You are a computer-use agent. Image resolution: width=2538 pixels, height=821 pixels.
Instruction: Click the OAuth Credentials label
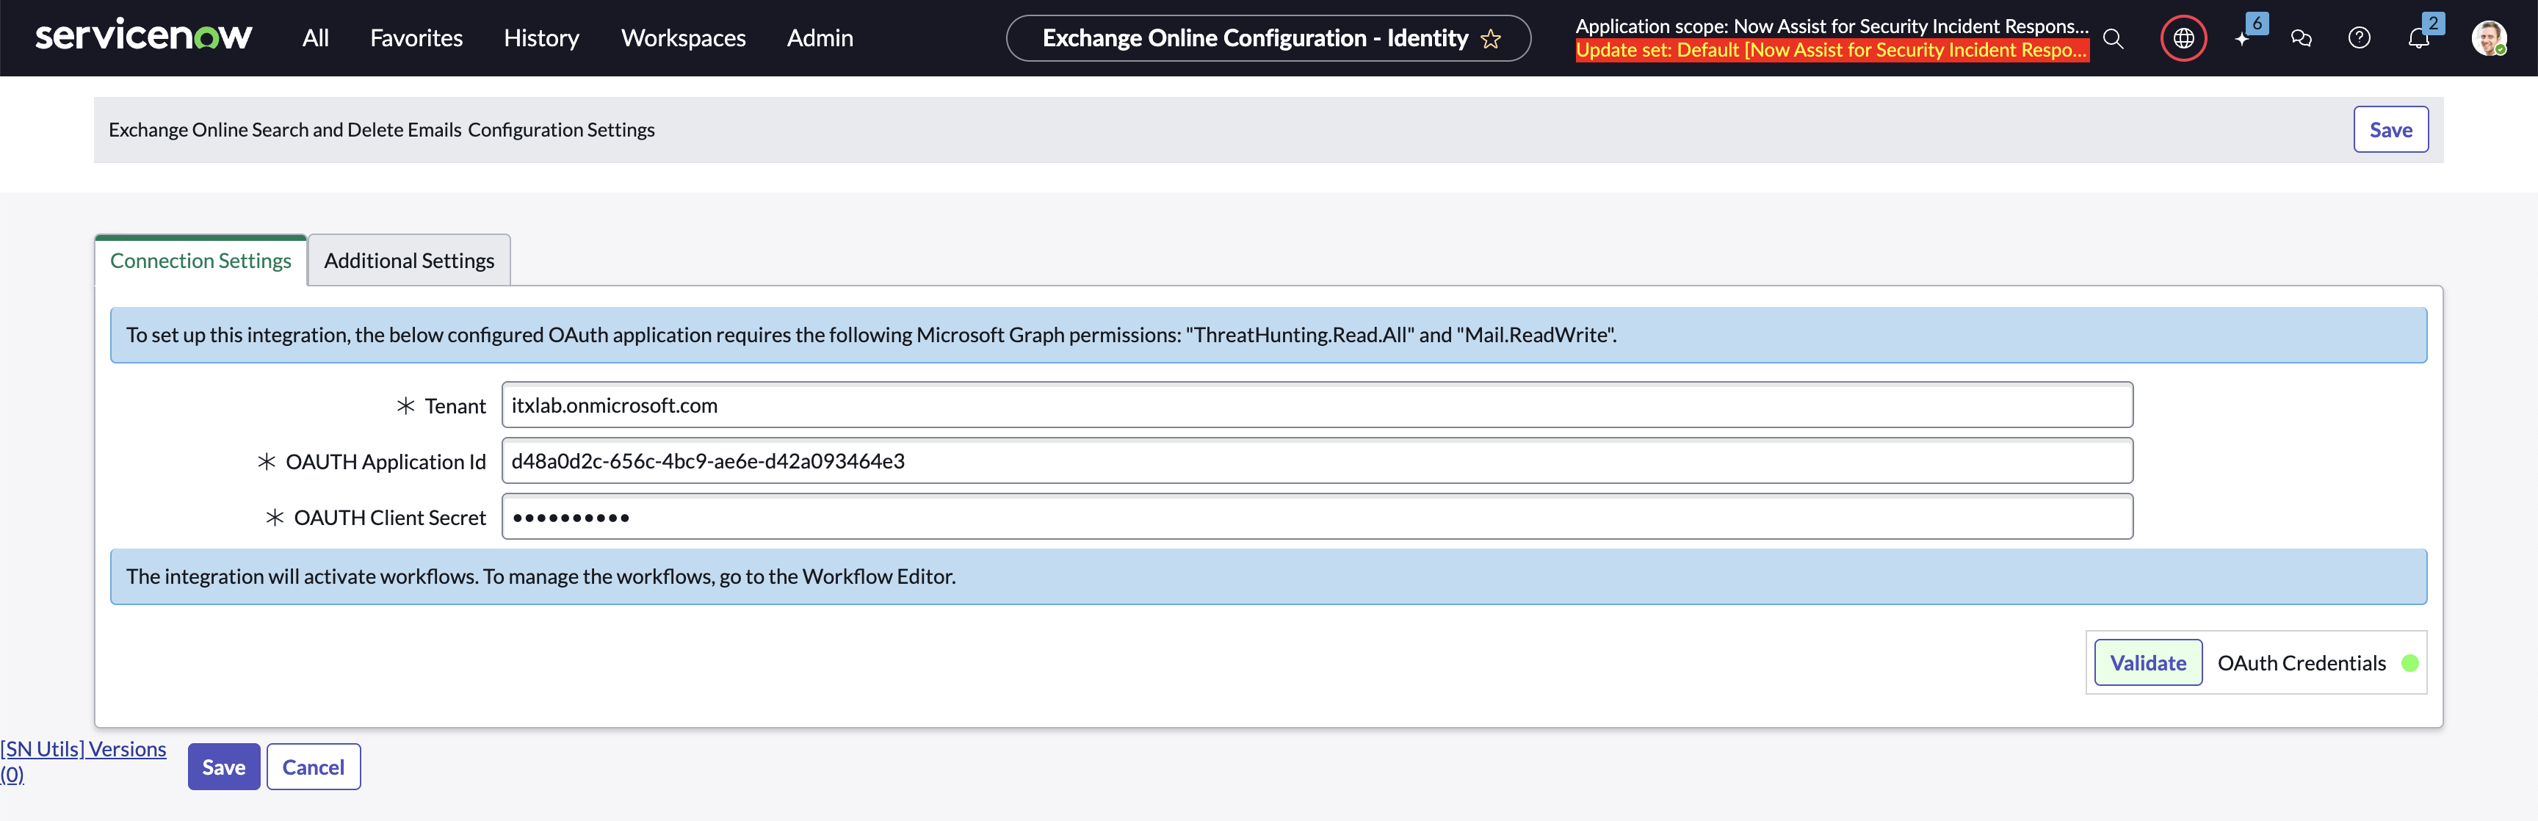coord(2302,663)
